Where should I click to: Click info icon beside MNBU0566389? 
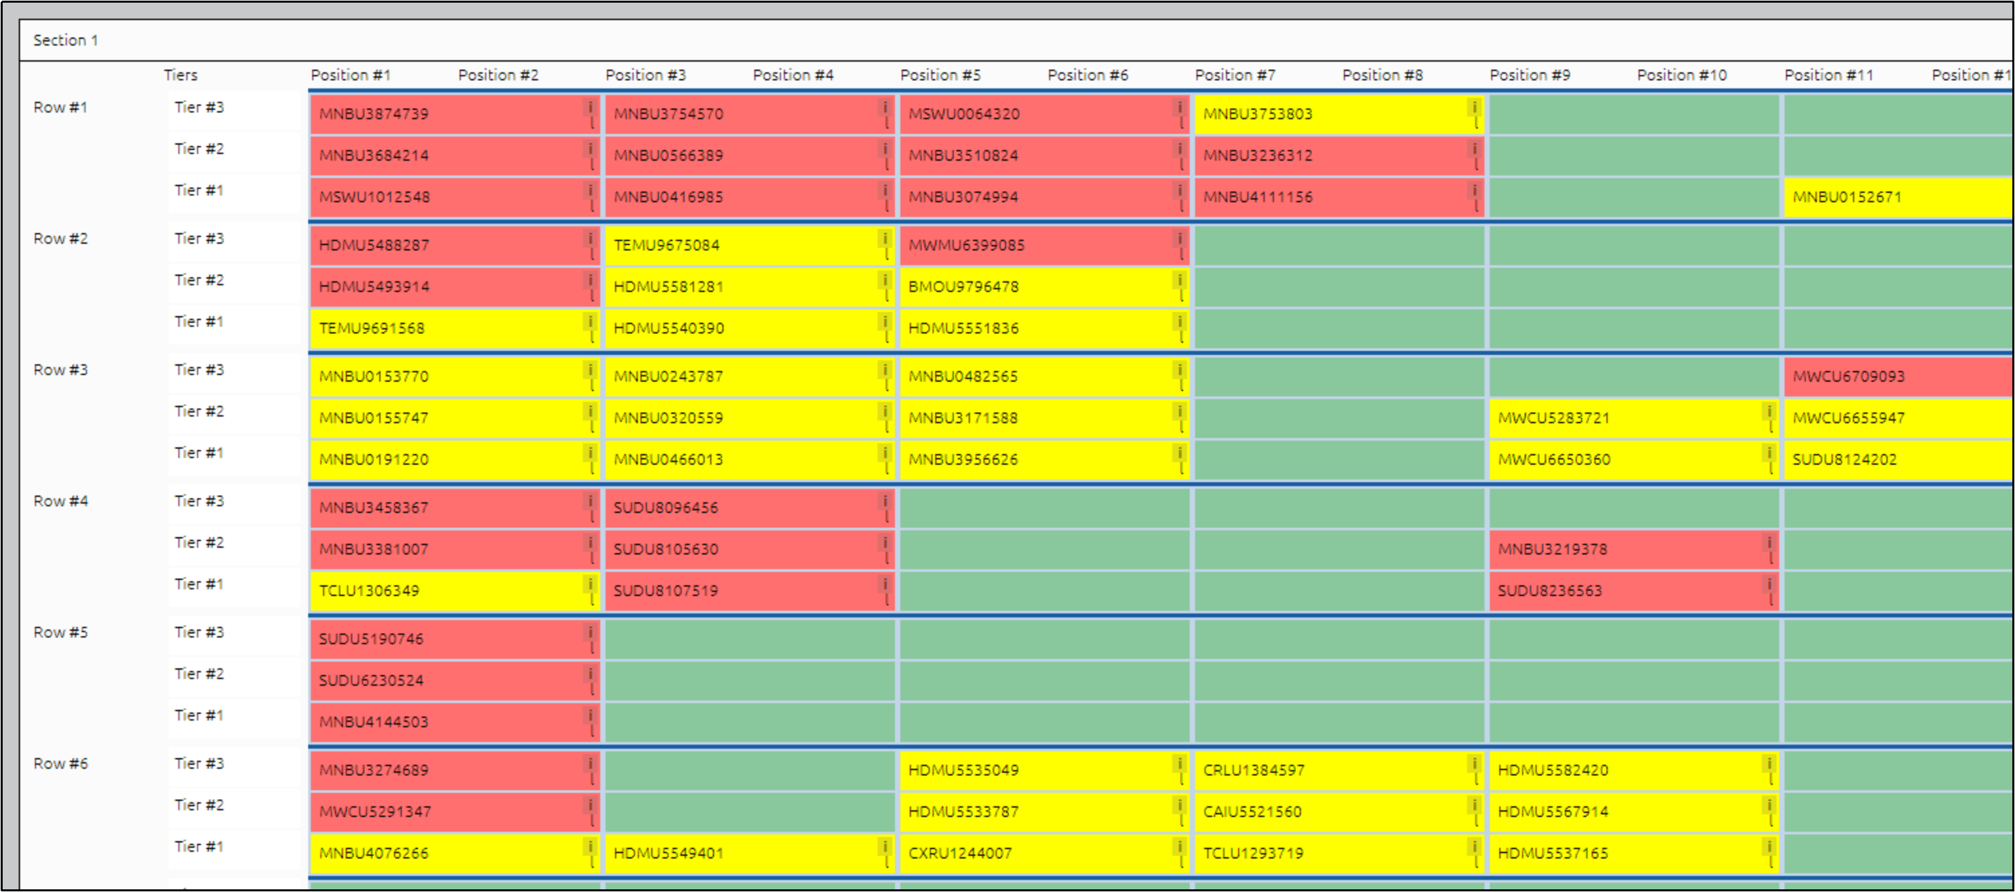tap(885, 149)
